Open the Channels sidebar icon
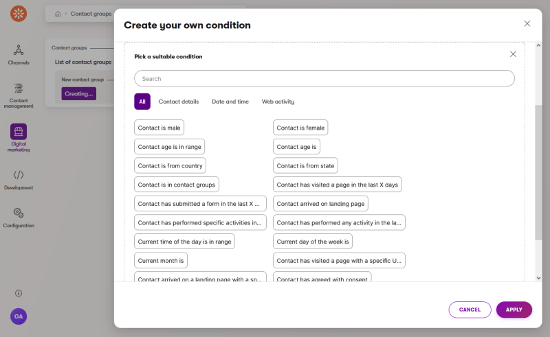This screenshot has width=550, height=337. click(19, 50)
